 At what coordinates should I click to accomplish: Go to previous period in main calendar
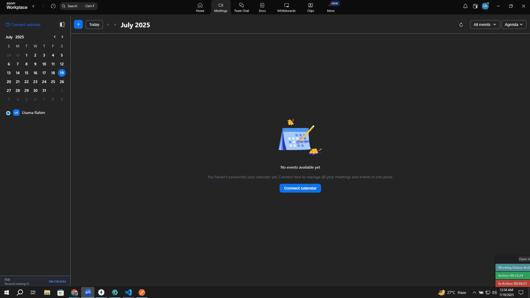pyautogui.click(x=108, y=25)
